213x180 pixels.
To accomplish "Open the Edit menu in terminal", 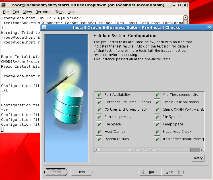I will [x=16, y=12].
